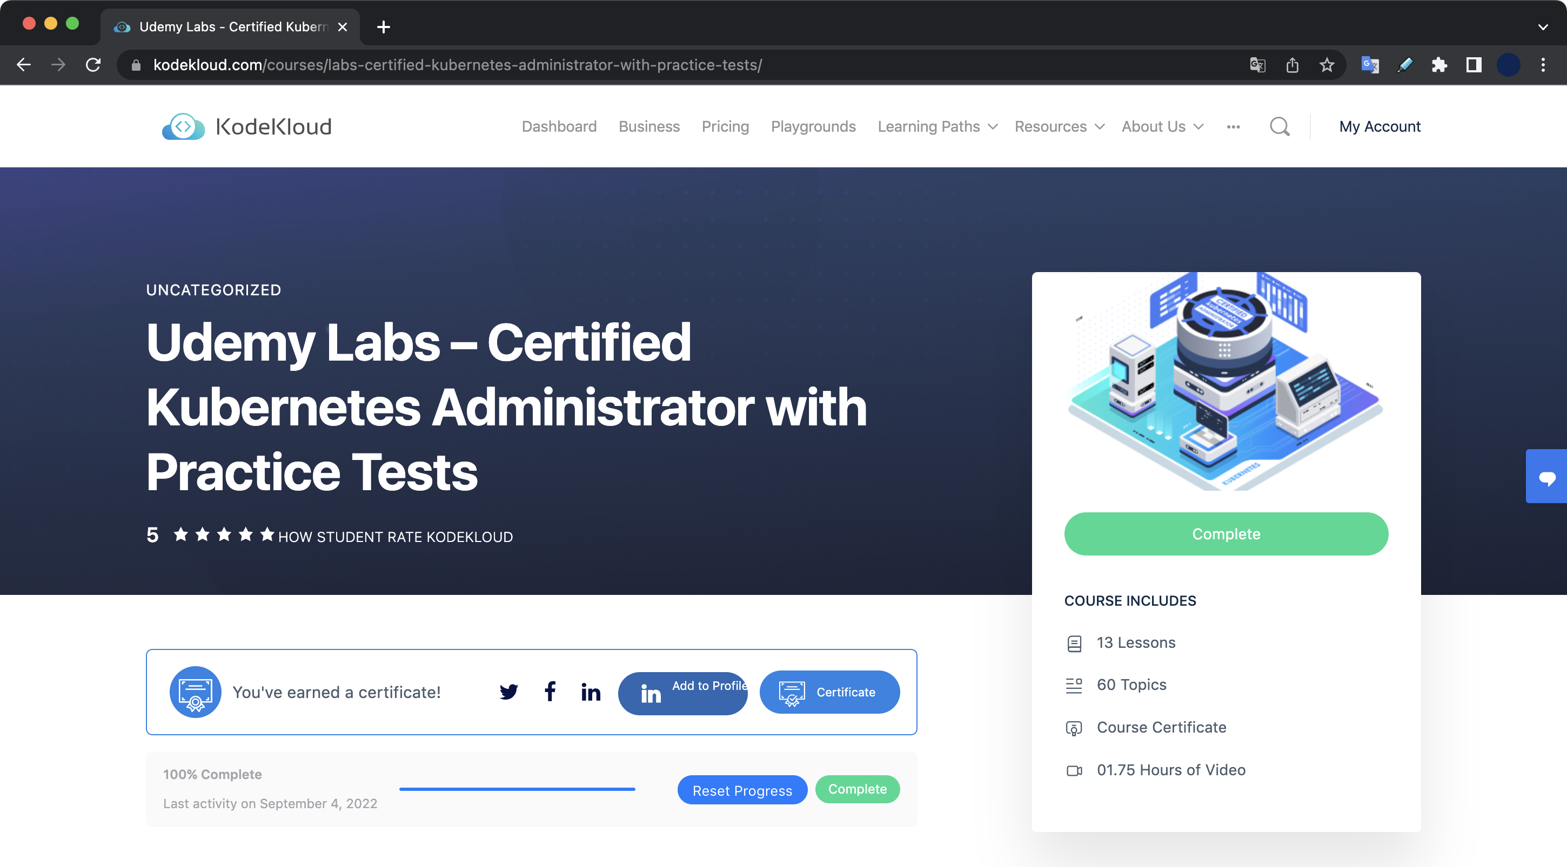This screenshot has width=1567, height=867.
Task: Click the KodeKloud logo
Action: pyautogui.click(x=247, y=126)
